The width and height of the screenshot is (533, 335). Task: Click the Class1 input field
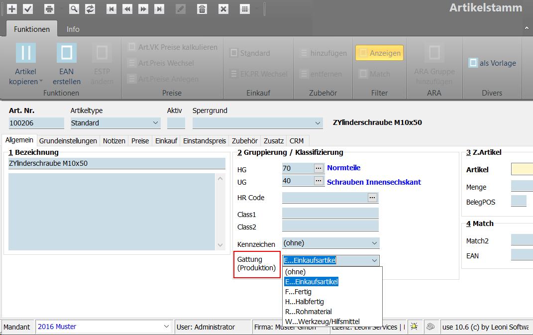click(330, 214)
